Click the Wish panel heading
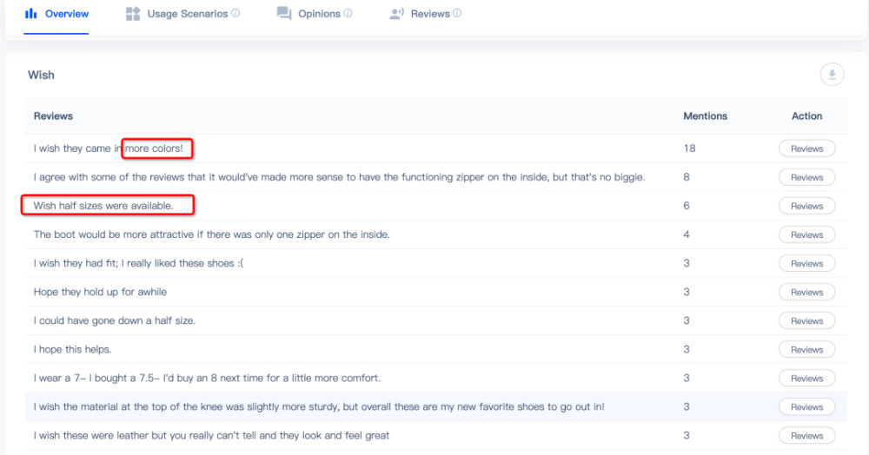The height and width of the screenshot is (455, 869). [41, 75]
